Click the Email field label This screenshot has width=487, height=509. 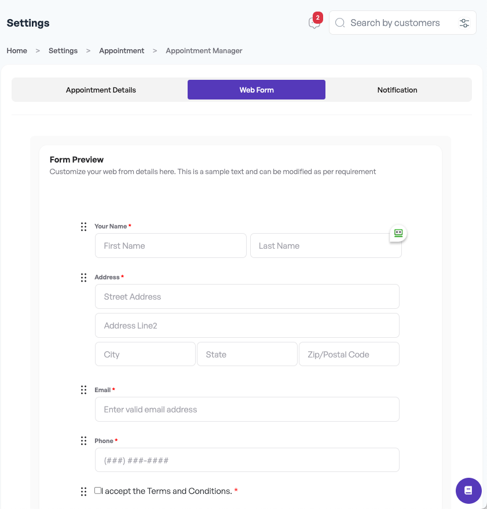click(x=102, y=390)
